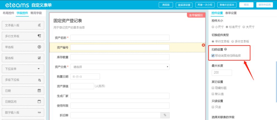Click the help icon beside 扫码设置
The height and width of the screenshot is (120, 277).
225,49
